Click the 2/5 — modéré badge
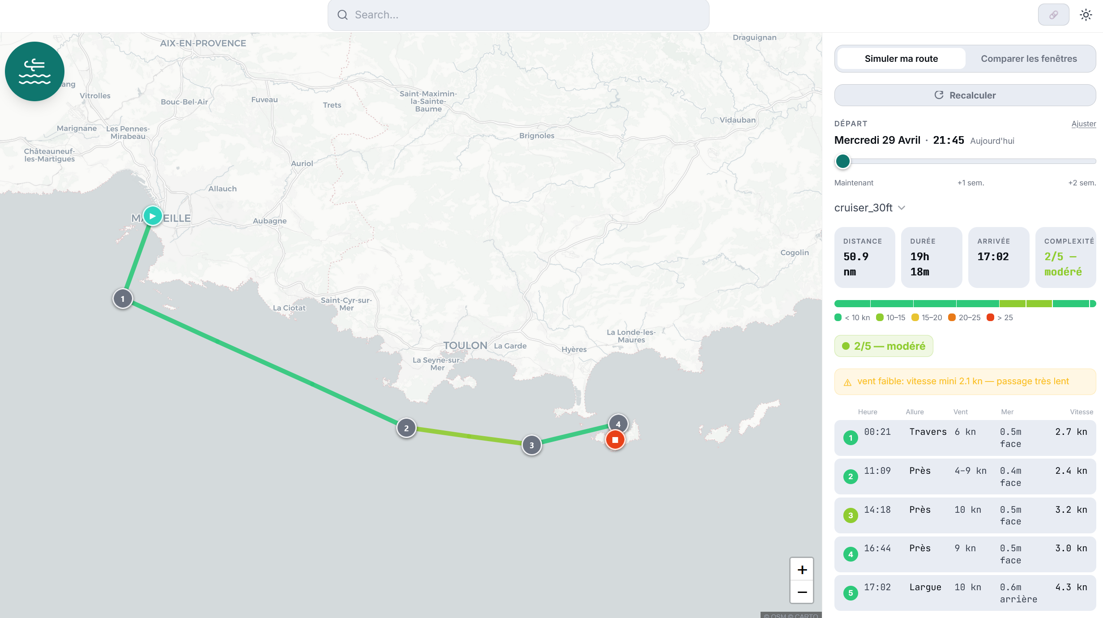Viewport: 1103px width, 618px height. [883, 346]
